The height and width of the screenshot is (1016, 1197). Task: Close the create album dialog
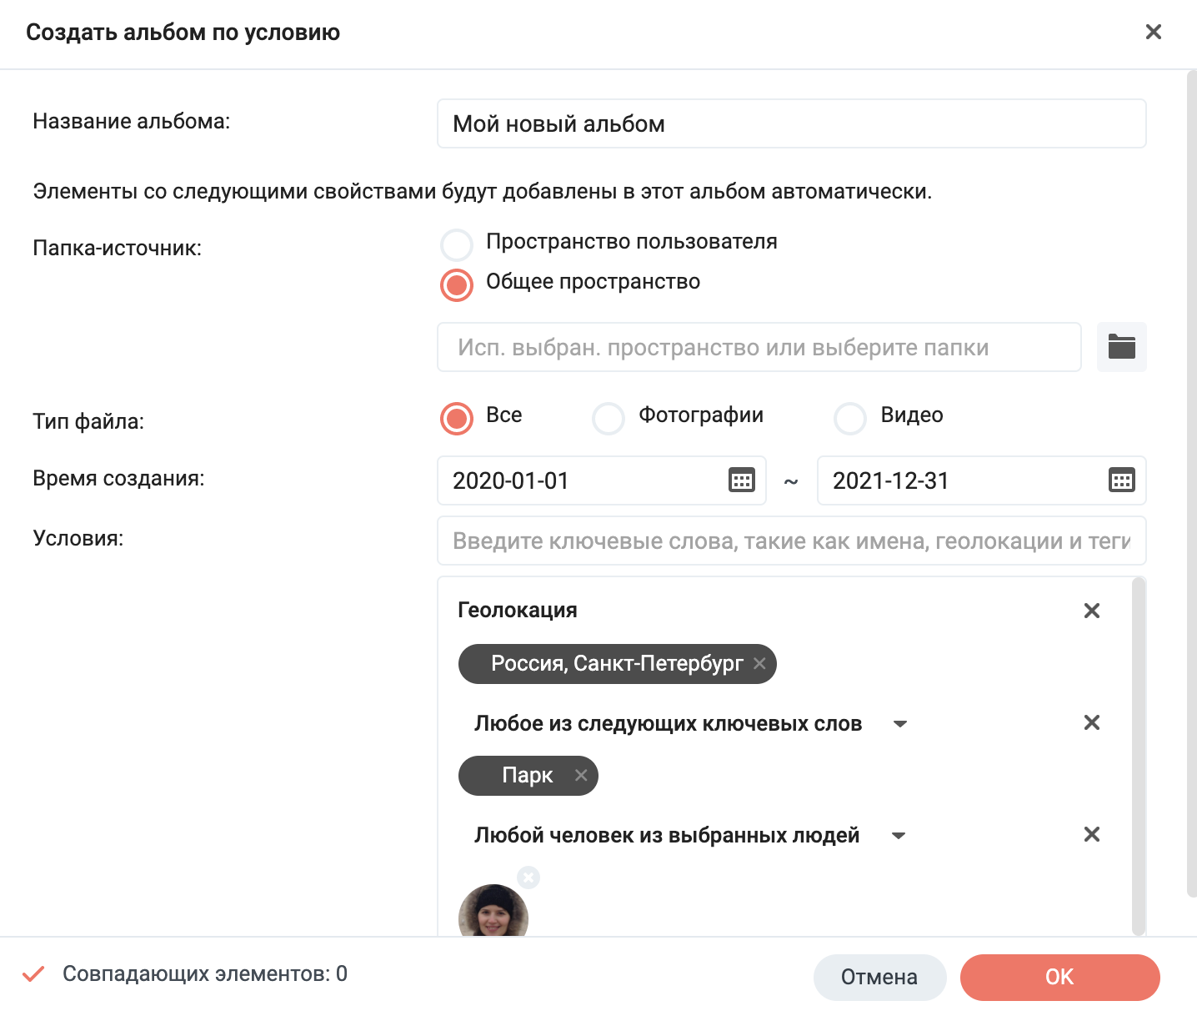tap(1154, 32)
